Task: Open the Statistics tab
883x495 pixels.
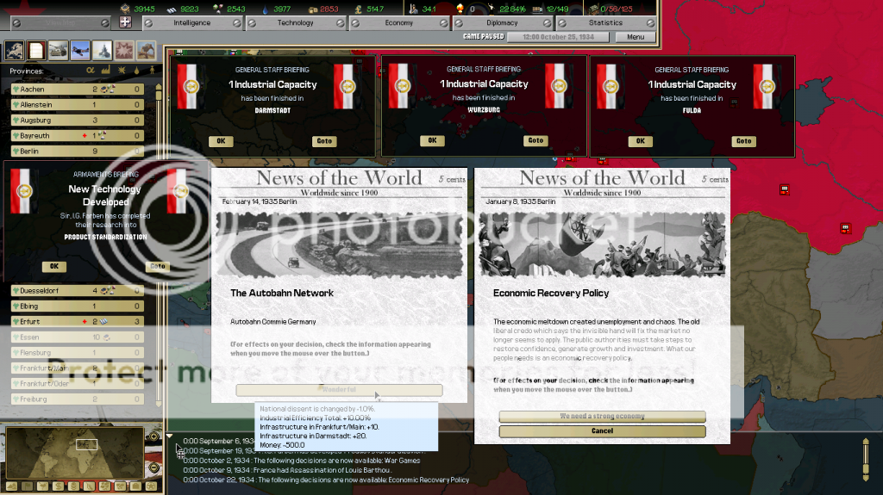Action: (605, 23)
